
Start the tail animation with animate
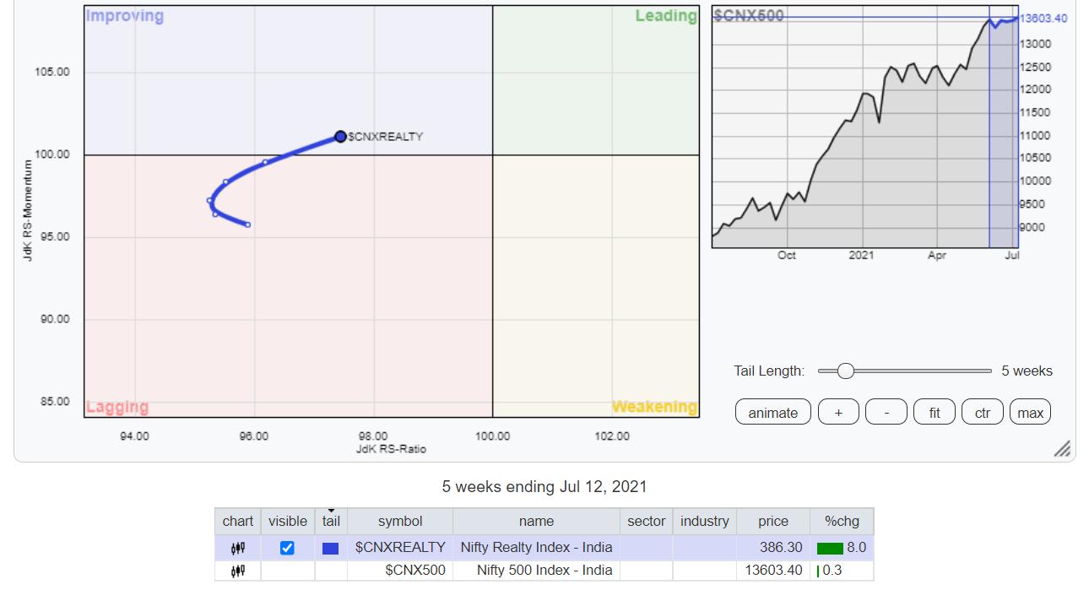tap(772, 413)
